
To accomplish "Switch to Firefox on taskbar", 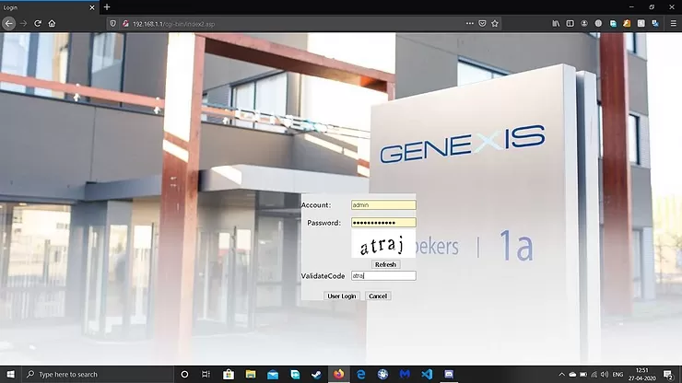I will (x=338, y=375).
